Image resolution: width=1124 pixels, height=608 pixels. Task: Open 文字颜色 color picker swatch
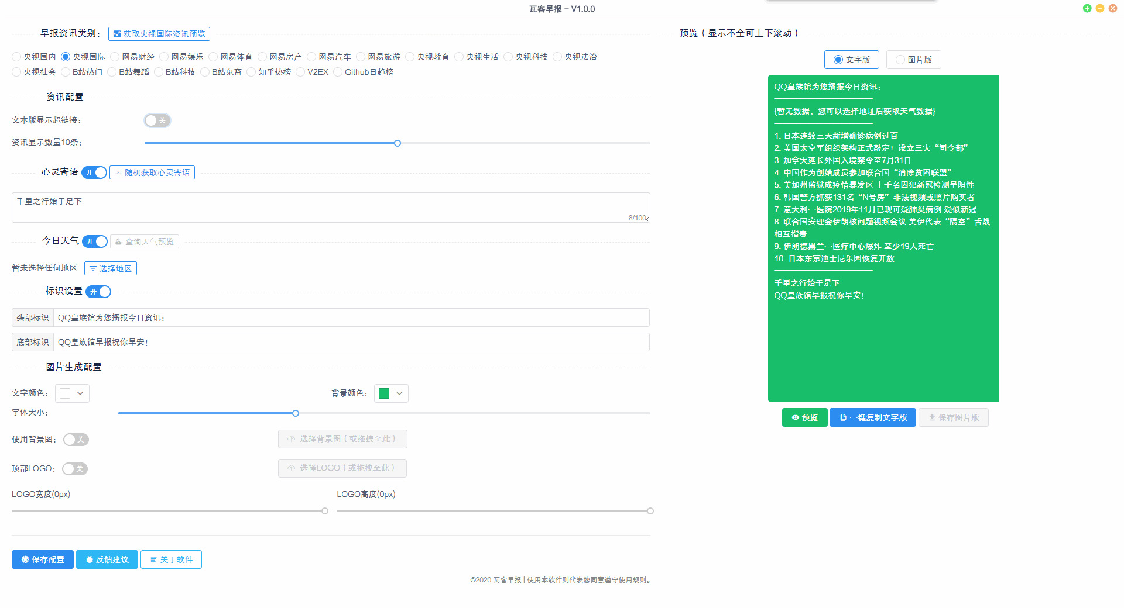pyautogui.click(x=72, y=393)
